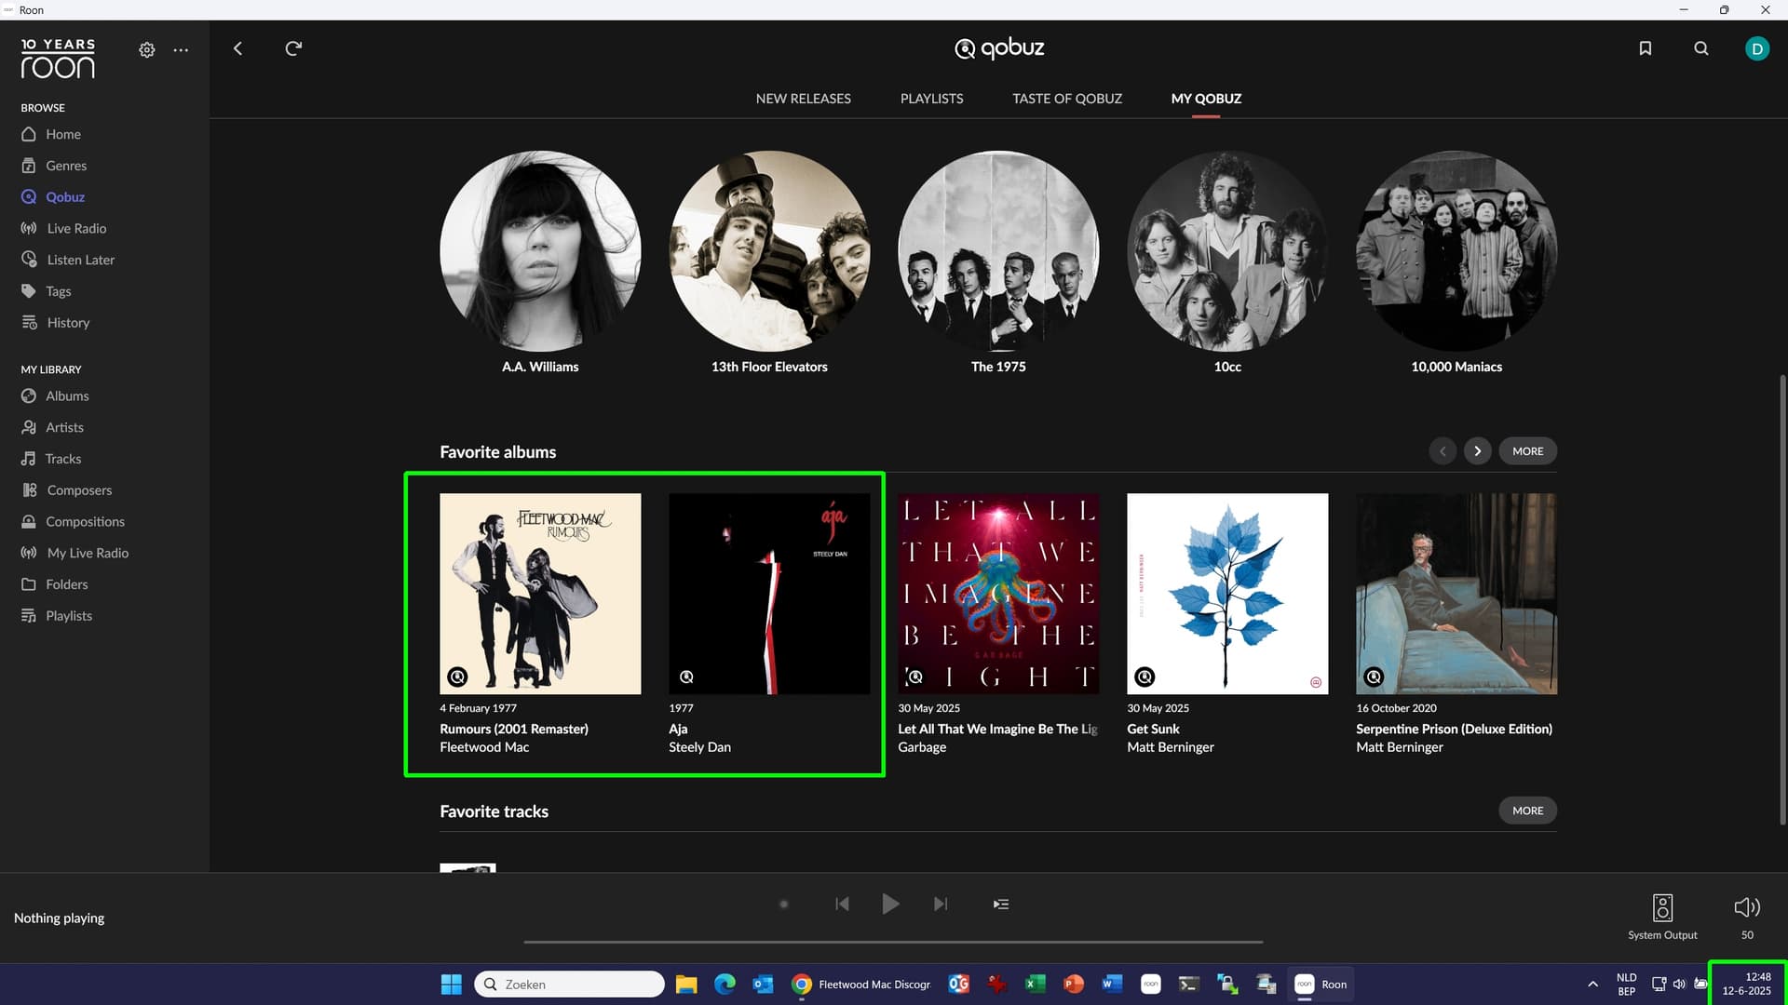Refresh the Qobuz page
Screen dimensions: 1788x1005
tap(293, 48)
